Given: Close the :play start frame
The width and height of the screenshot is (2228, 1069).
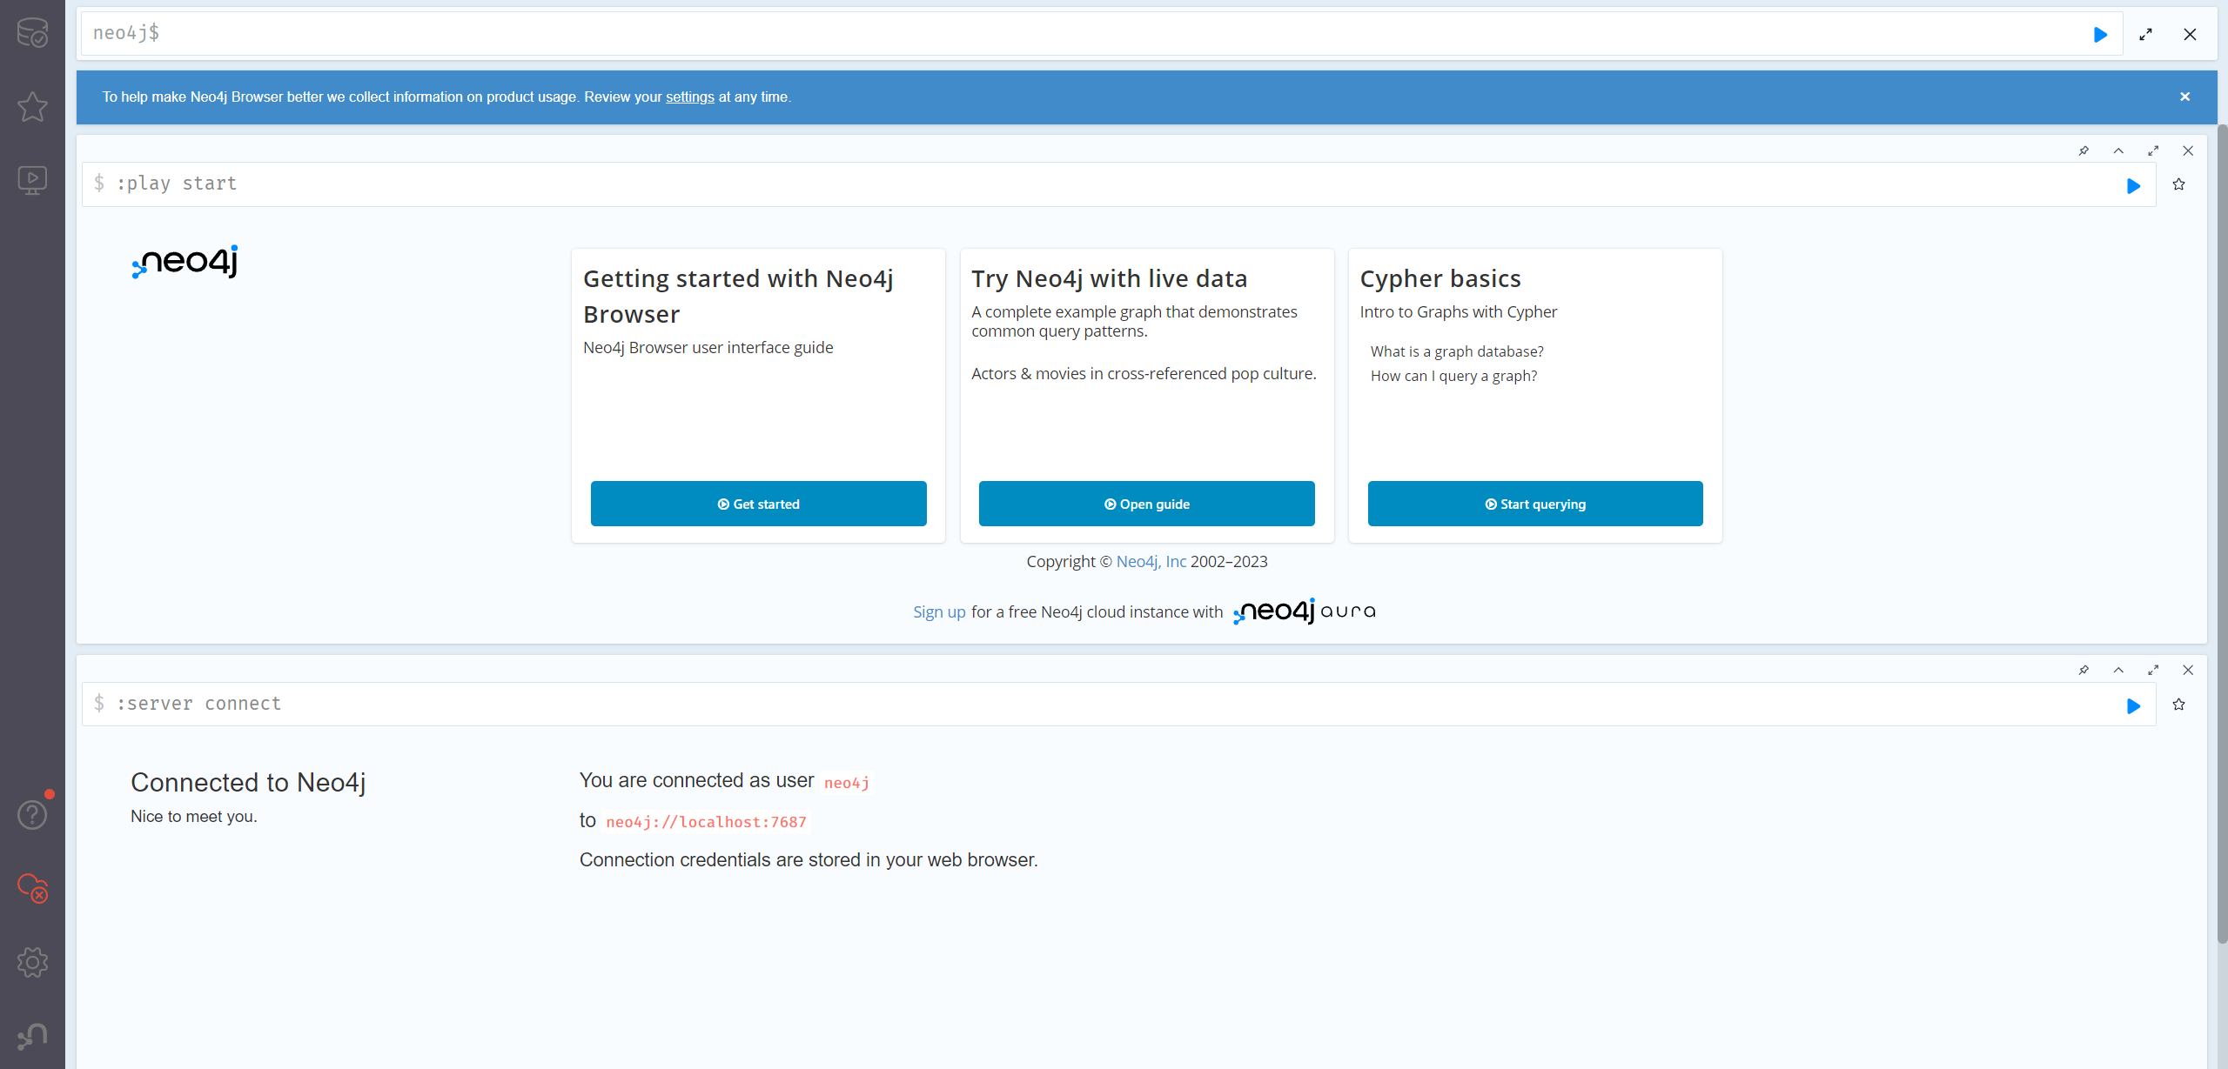Looking at the screenshot, I should [2188, 150].
